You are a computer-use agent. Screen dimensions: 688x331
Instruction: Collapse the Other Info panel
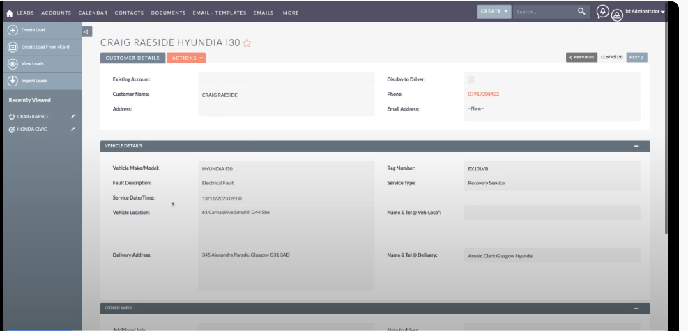(x=636, y=309)
